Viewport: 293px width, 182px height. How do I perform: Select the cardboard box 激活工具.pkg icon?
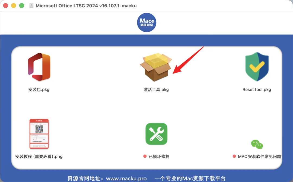coord(156,67)
